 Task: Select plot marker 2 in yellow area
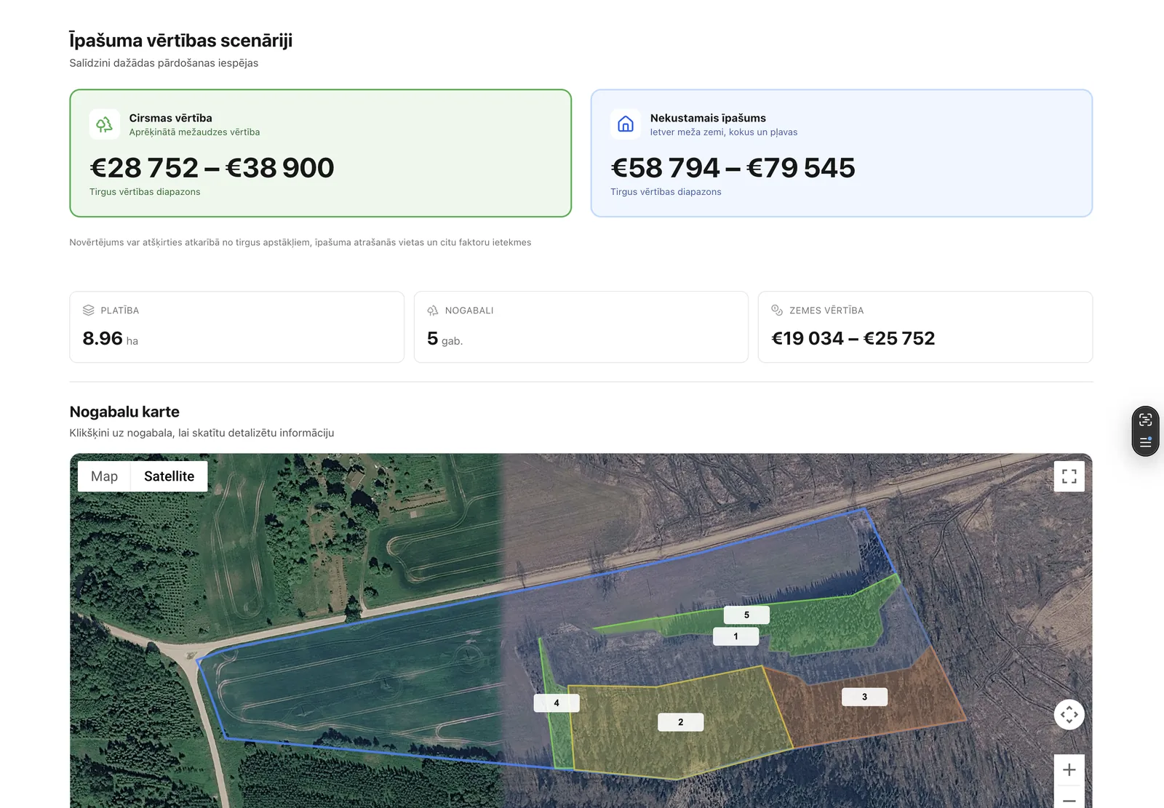click(x=681, y=722)
